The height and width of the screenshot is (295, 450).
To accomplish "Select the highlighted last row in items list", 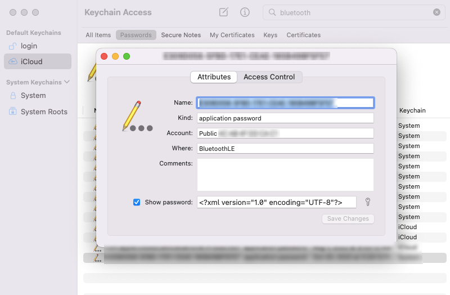I will pos(264,258).
